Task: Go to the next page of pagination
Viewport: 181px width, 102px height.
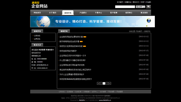Action: click(107, 83)
